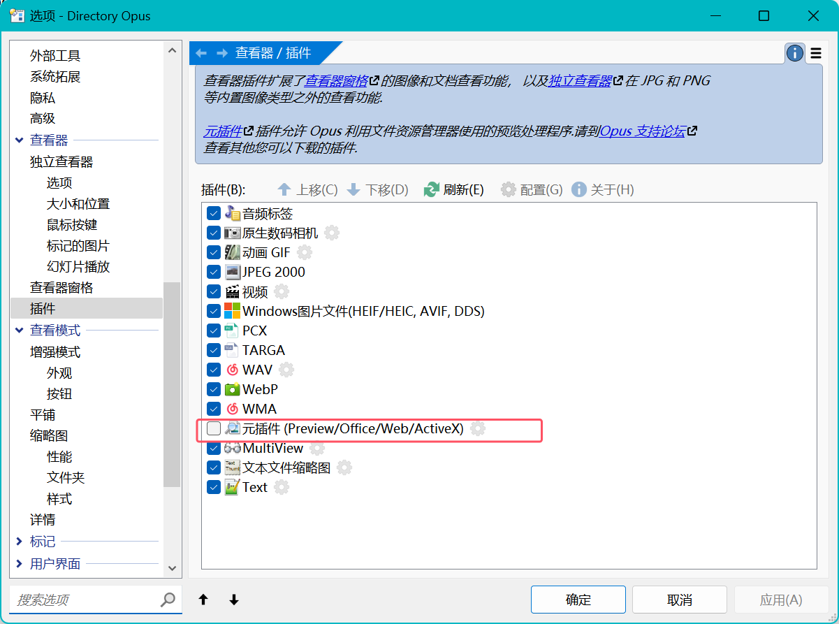The image size is (839, 624).
Task: Click the Windows图片文件 logo icon
Action: (x=233, y=311)
